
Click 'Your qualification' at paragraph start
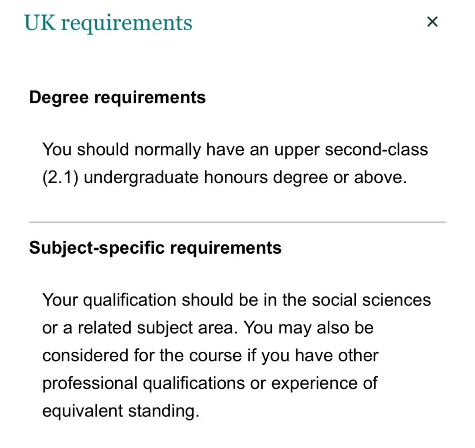[109, 301]
